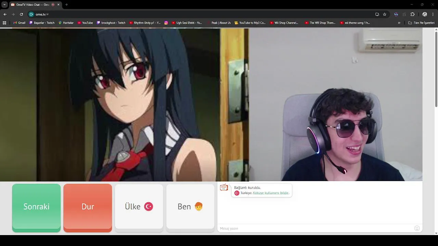Click the Kötüye kullanımı bildir link
The height and width of the screenshot is (246, 438).
pyautogui.click(x=271, y=193)
